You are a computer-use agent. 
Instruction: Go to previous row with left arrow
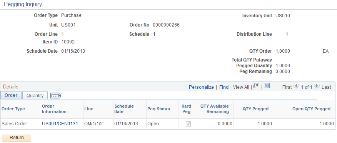(296, 86)
